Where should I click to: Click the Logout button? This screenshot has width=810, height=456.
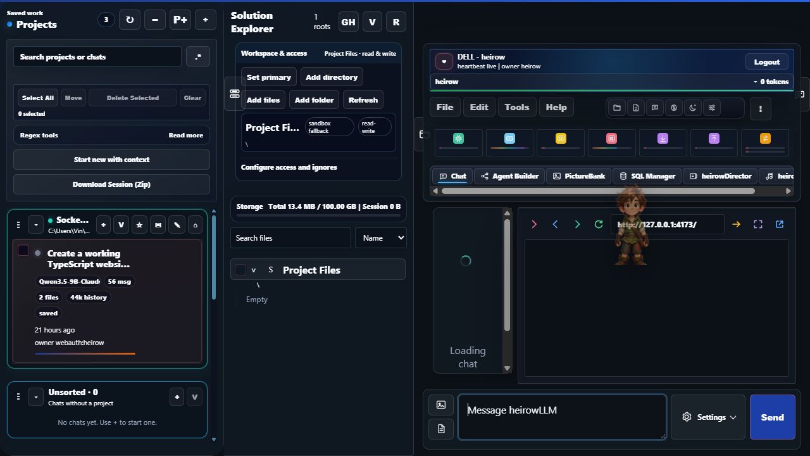tap(767, 61)
